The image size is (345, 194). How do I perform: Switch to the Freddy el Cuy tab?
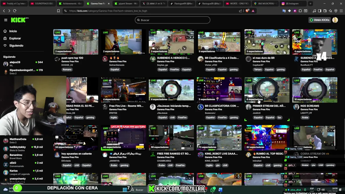tap(14, 4)
